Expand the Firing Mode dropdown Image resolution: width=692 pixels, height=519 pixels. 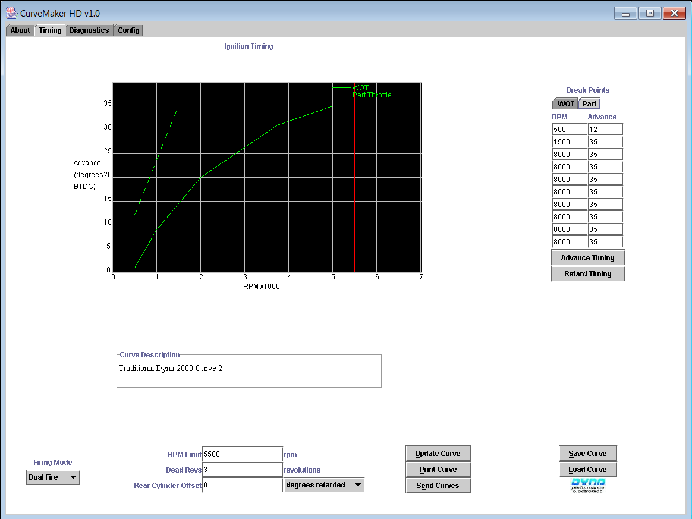53,477
